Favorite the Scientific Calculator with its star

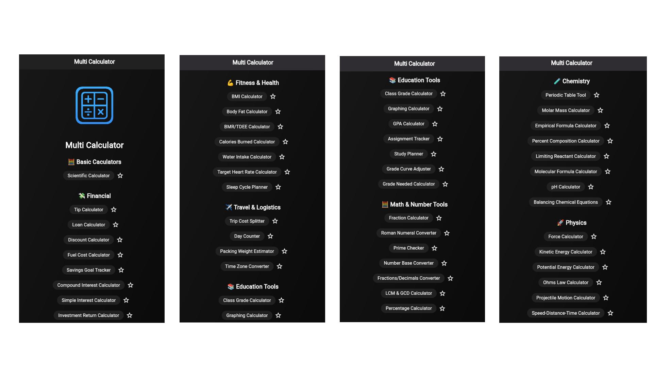click(120, 176)
